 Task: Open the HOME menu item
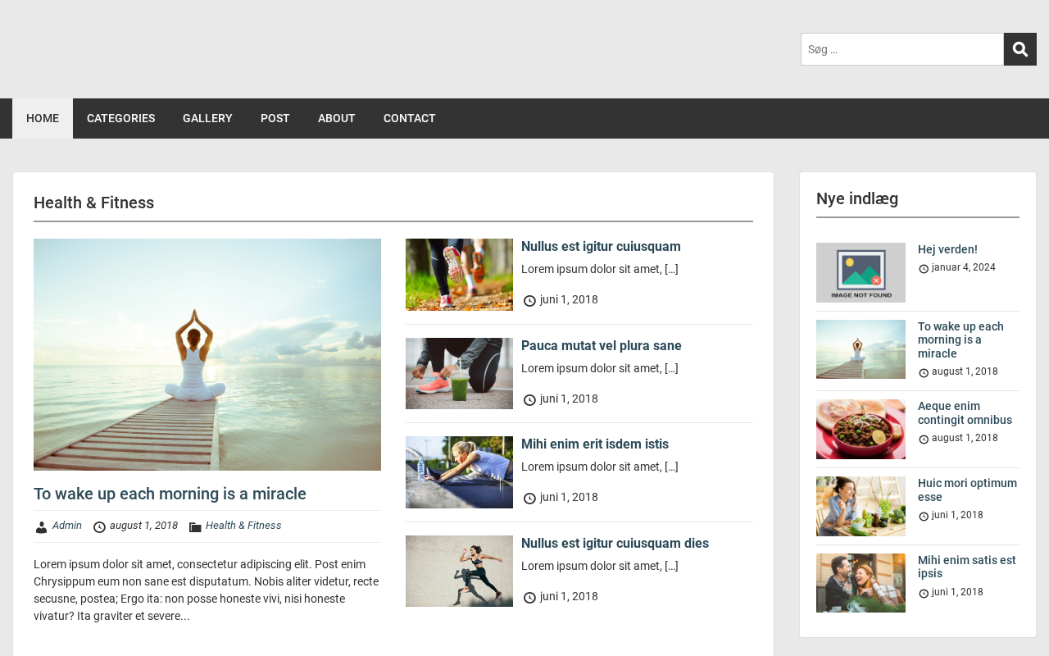pos(43,118)
